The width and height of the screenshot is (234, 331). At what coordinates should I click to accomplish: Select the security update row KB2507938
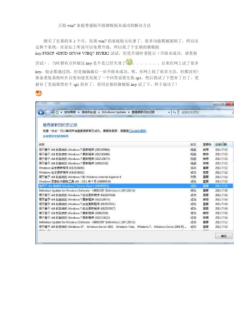click(135, 195)
